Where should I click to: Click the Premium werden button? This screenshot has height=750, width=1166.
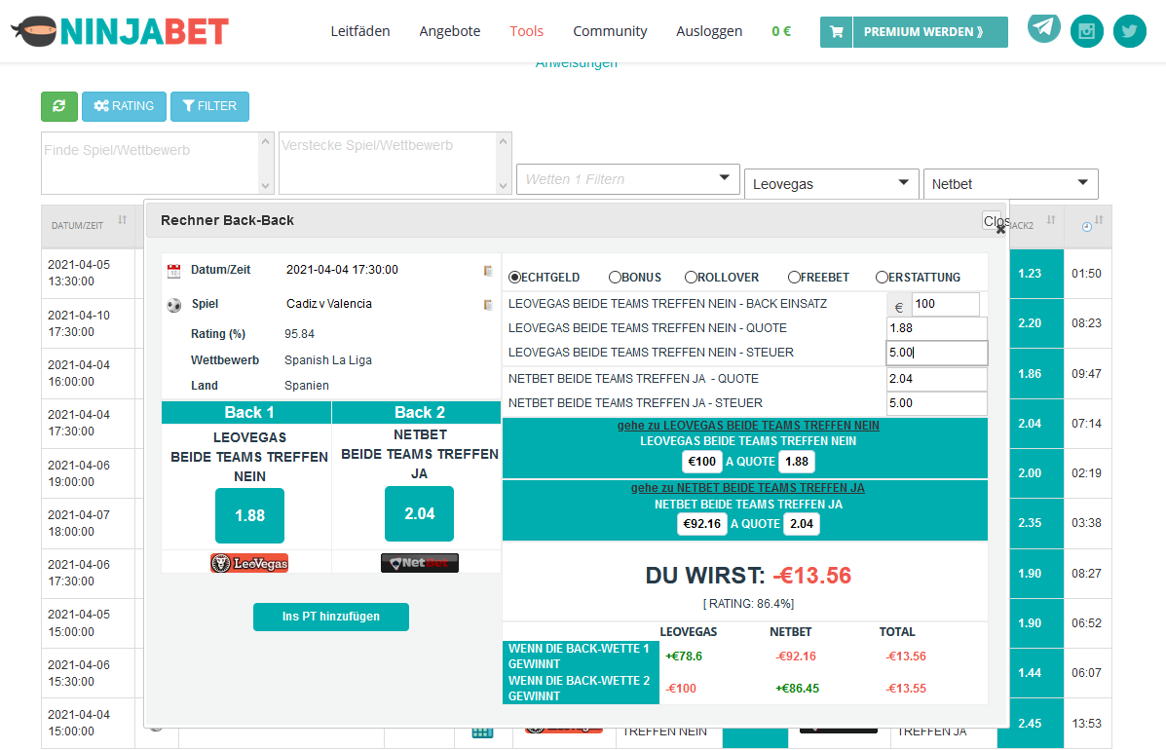930,32
